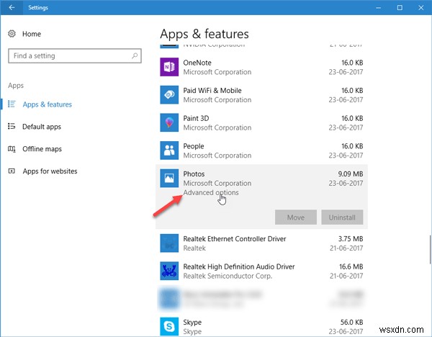Select the OneNote entry name
Screen dimensions: 432x337
tap(197, 63)
